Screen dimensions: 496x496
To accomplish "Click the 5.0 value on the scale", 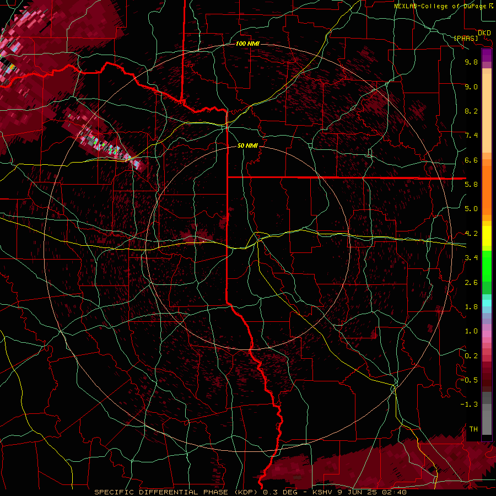I will [x=471, y=209].
